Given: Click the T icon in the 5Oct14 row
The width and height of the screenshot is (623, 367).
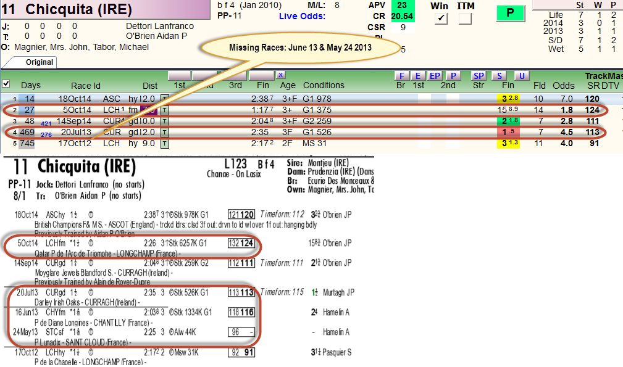Looking at the screenshot, I should (x=164, y=110).
